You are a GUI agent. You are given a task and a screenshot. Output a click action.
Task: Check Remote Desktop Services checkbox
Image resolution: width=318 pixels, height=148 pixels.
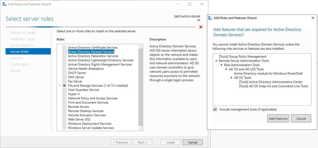[x=64, y=111]
